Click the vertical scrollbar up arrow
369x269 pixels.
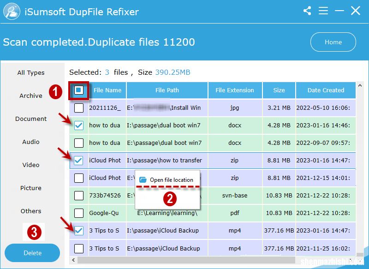tap(360, 85)
